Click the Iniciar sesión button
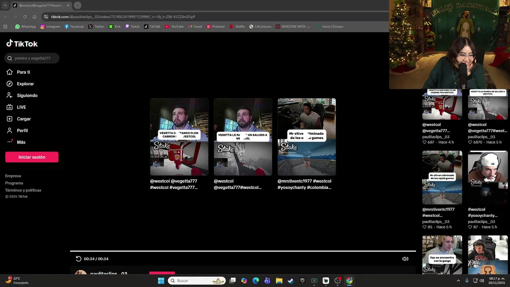510x287 pixels. (32, 157)
